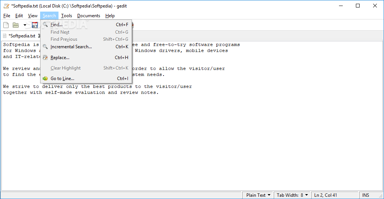Choose Find... in the Search menu

(x=86, y=25)
